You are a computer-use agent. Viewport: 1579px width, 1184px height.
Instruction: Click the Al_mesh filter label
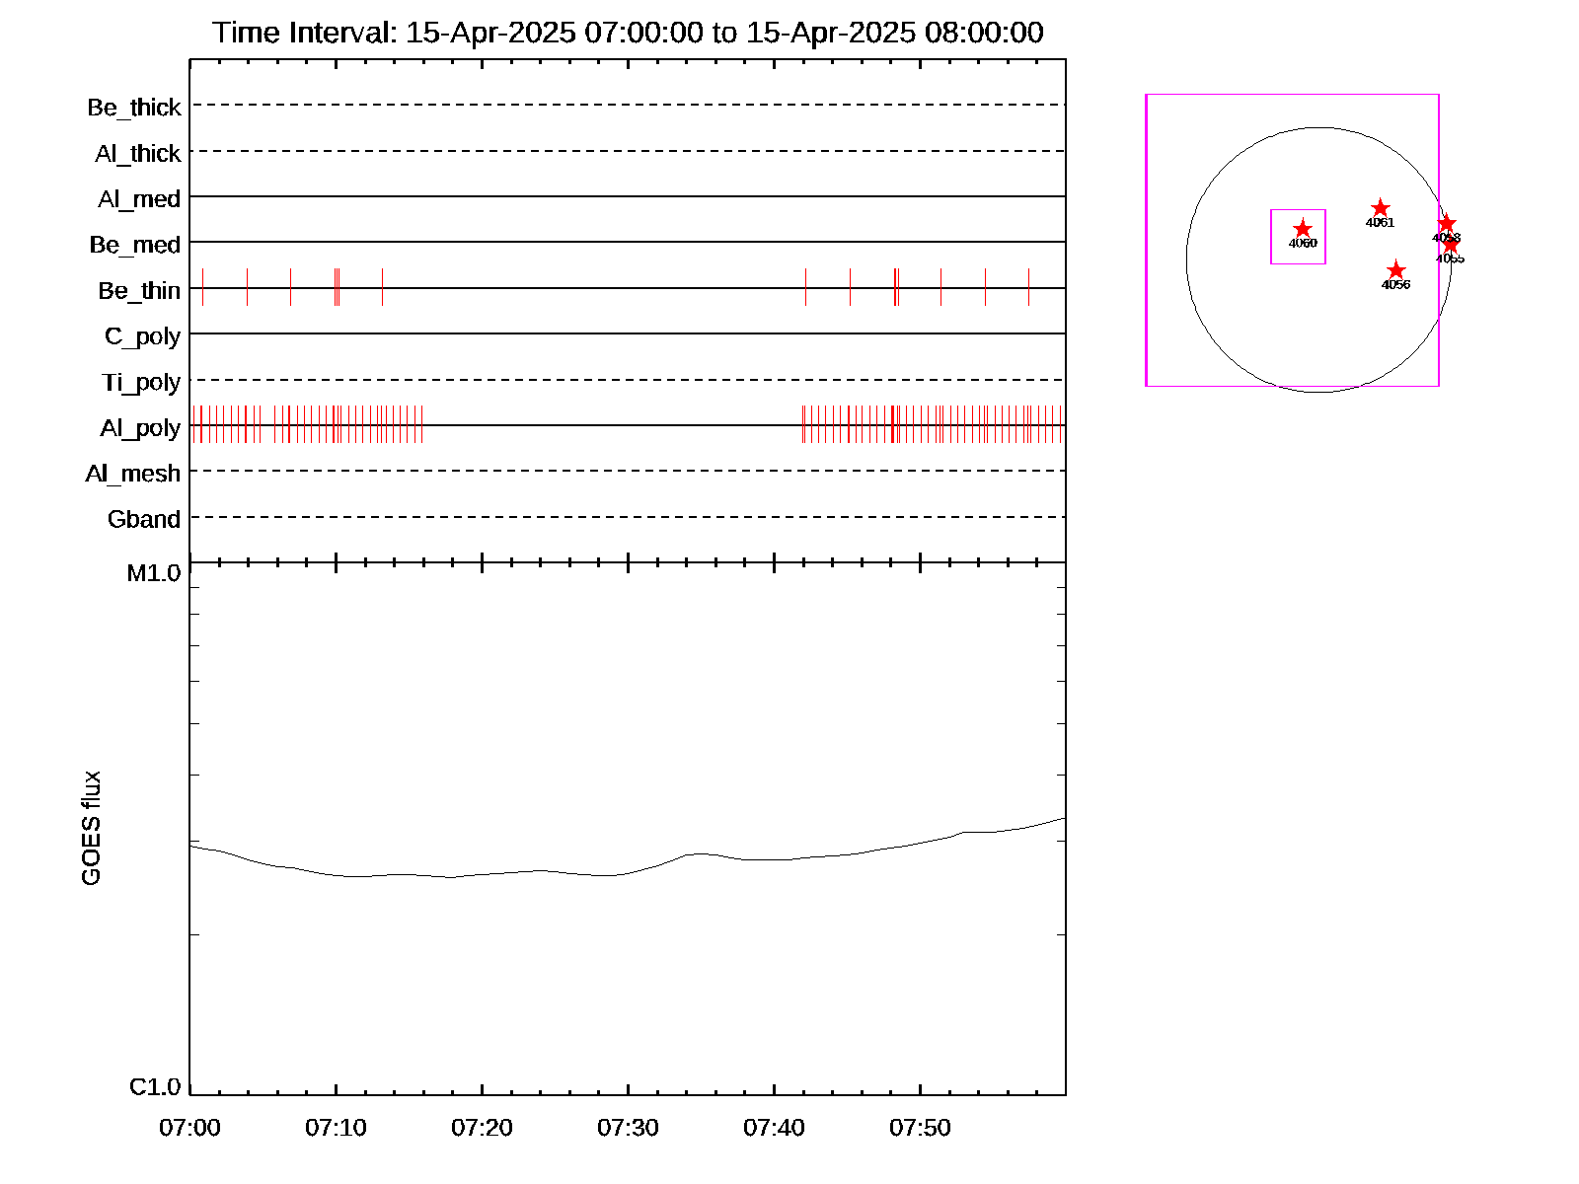133,475
